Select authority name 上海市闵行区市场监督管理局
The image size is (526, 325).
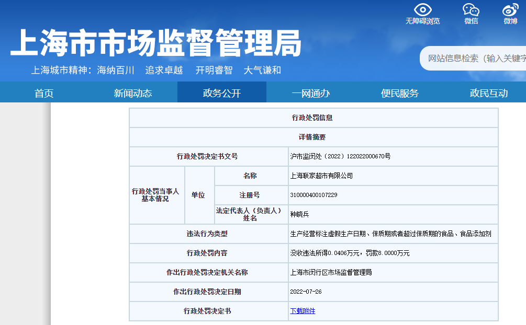331,272
